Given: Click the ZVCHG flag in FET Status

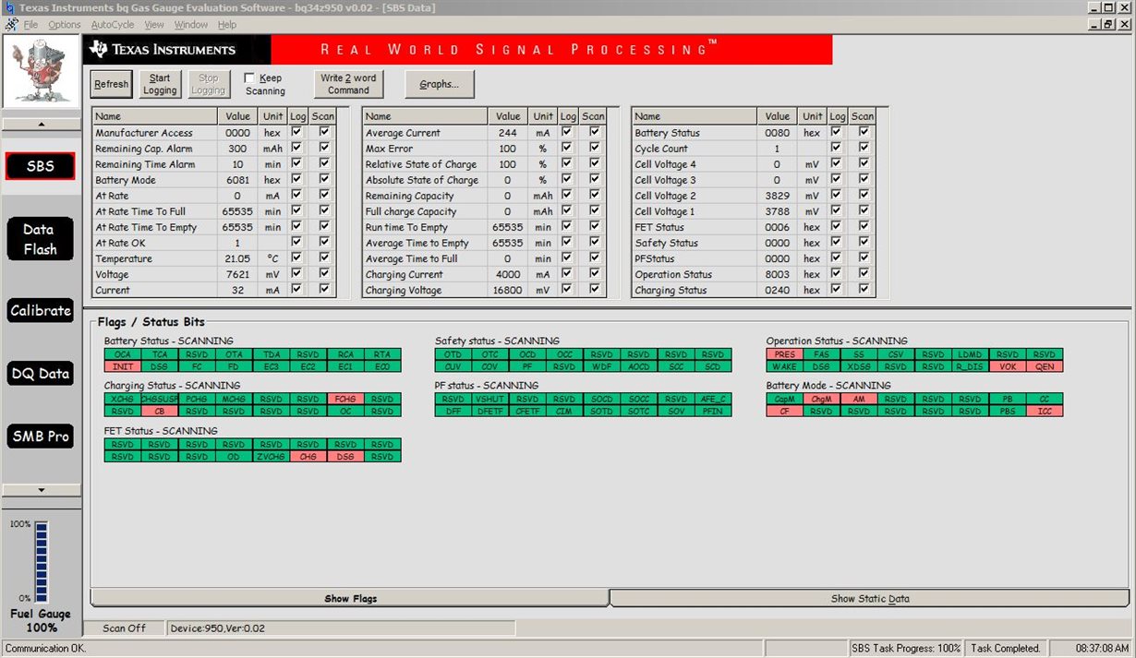Looking at the screenshot, I should [271, 457].
